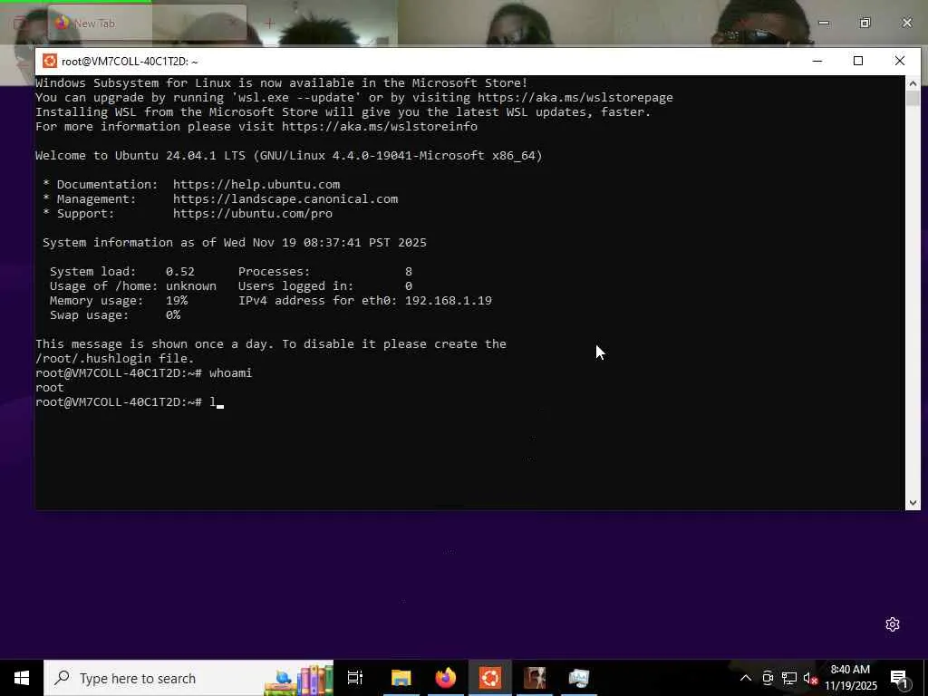Click the gear icon on the desktop

coord(893,624)
